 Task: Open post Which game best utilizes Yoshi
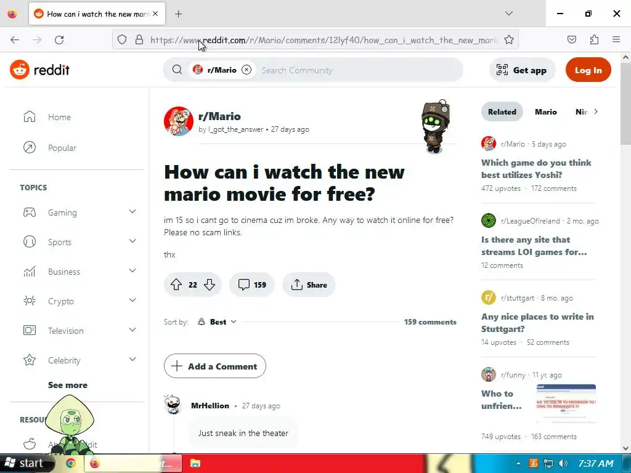[536, 169]
